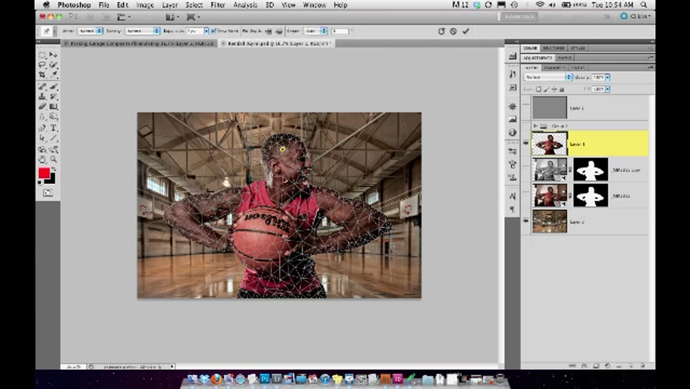The image size is (690, 389).
Task: Open Firefox from the Dock
Action: point(216,379)
